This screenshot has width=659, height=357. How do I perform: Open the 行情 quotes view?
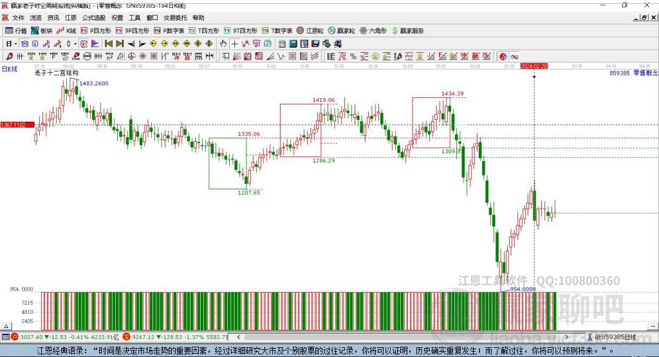(15, 31)
